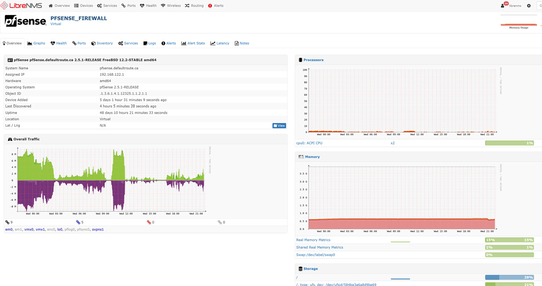This screenshot has height=286, width=542.
Task: Open the Services menu in top navigation
Action: click(x=107, y=6)
